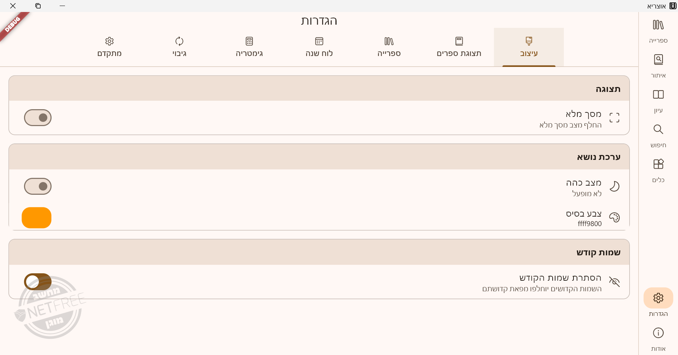Switch to the תצוגת ספרים tab
Viewport: 678px width, 355px height.
click(x=459, y=47)
